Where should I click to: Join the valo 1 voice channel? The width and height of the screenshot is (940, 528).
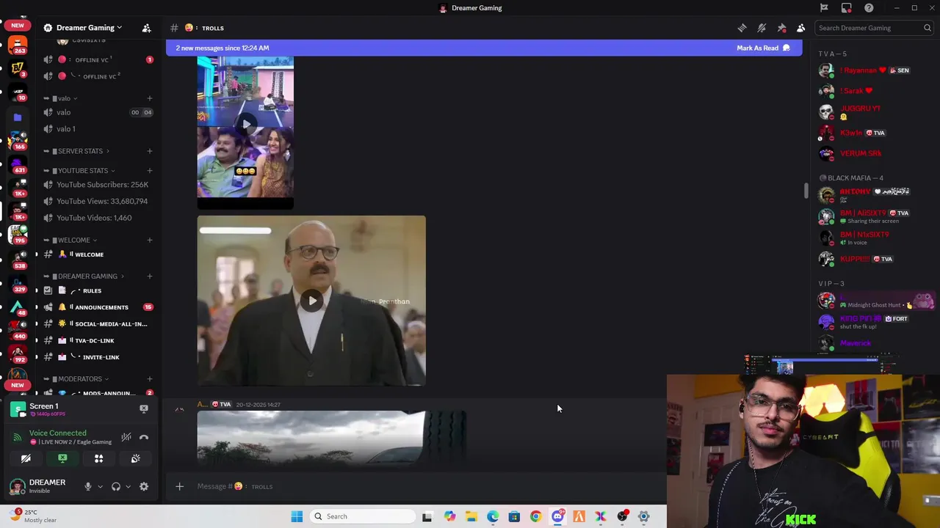(x=98, y=128)
